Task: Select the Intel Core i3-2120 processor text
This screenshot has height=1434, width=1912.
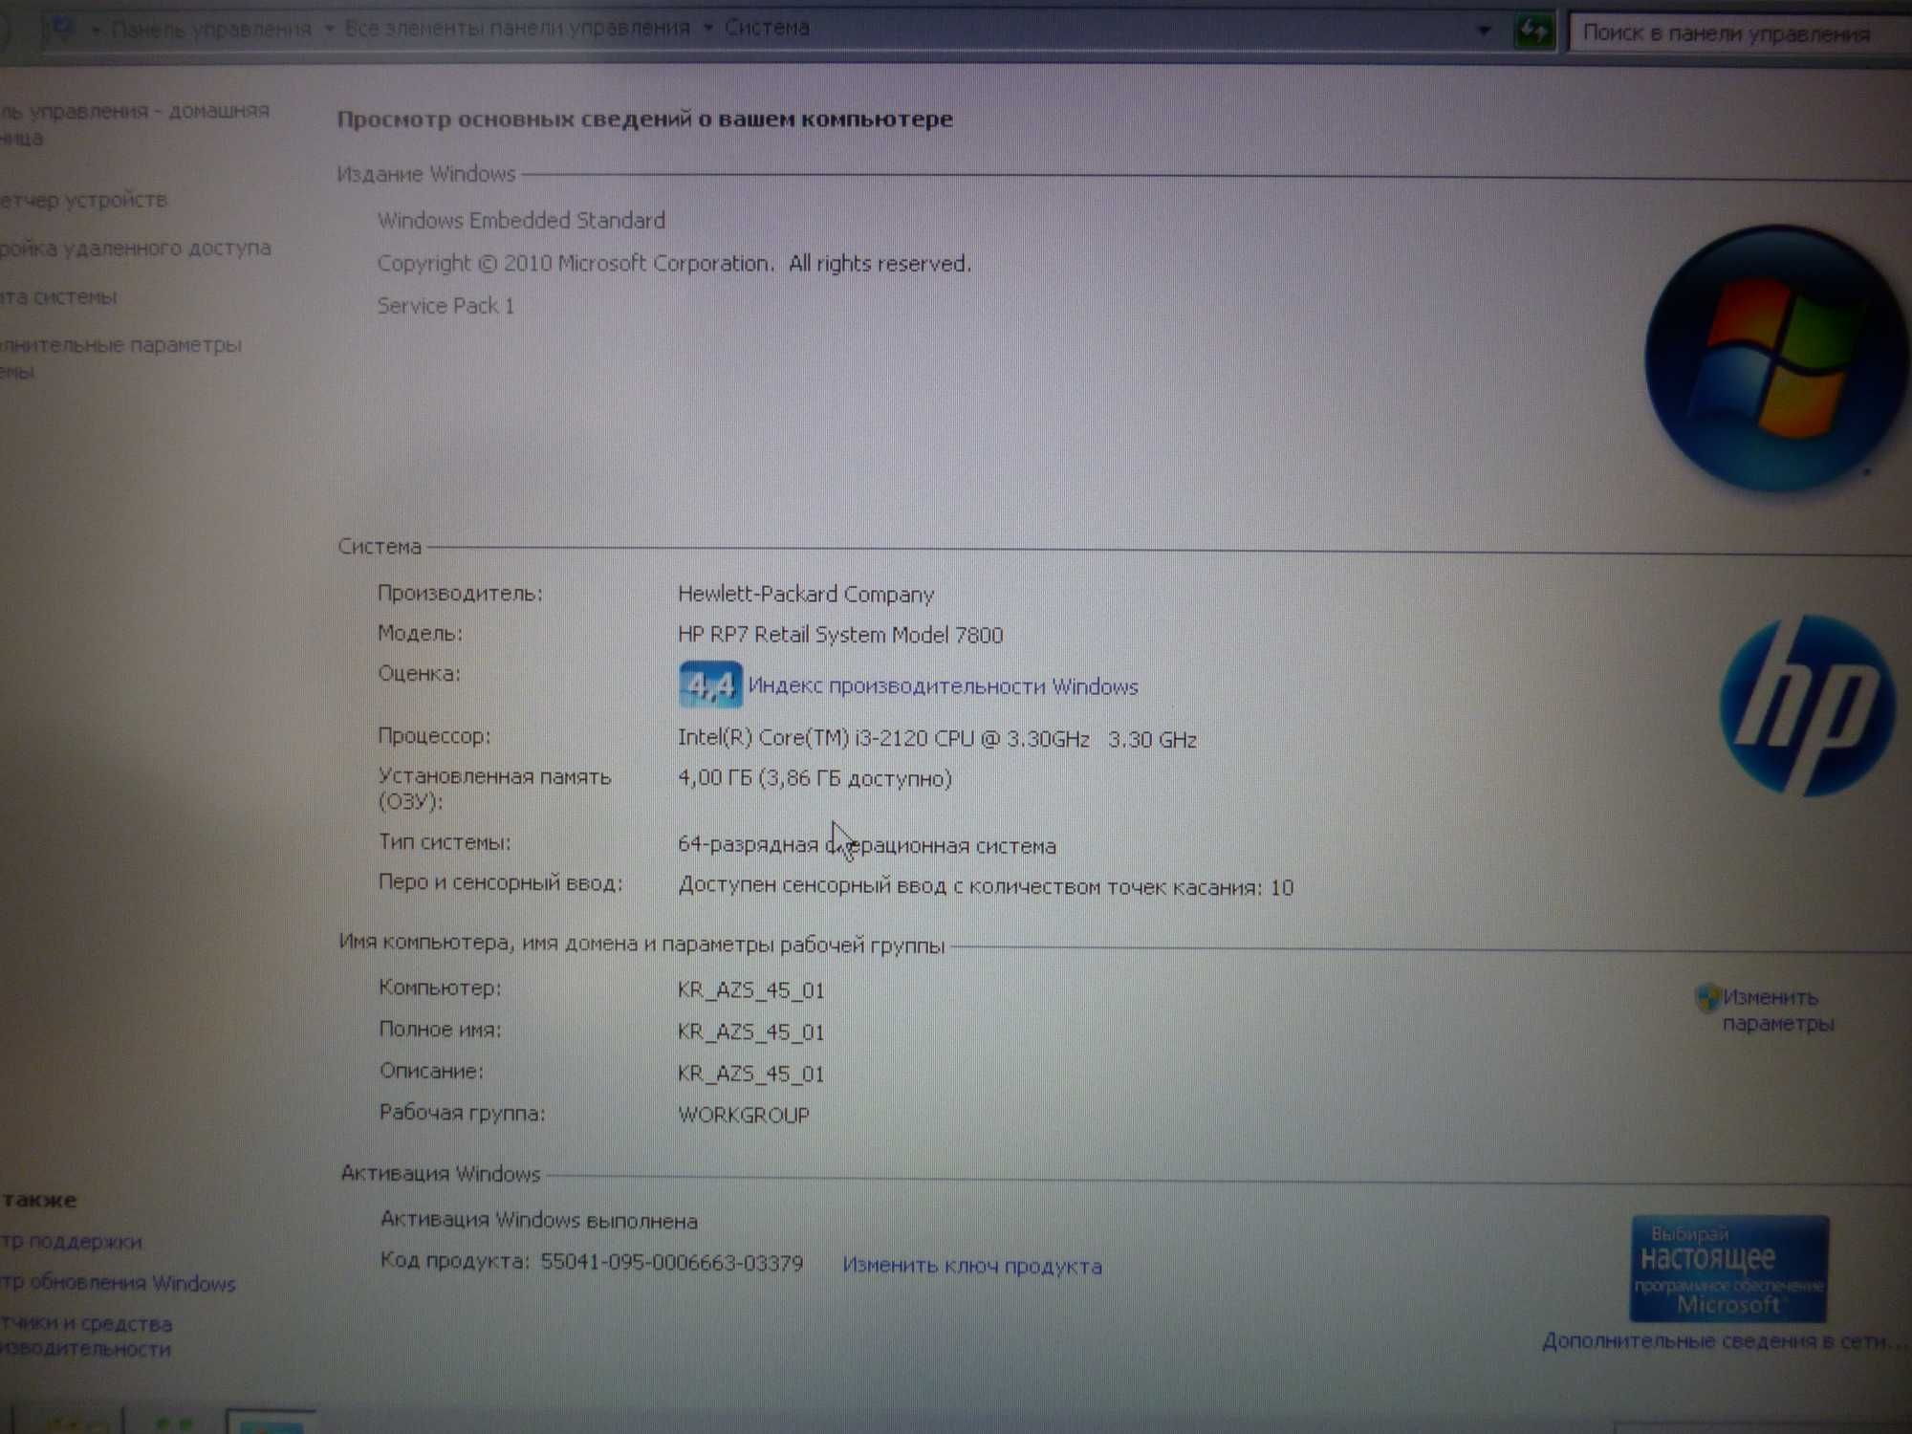Action: [937, 739]
